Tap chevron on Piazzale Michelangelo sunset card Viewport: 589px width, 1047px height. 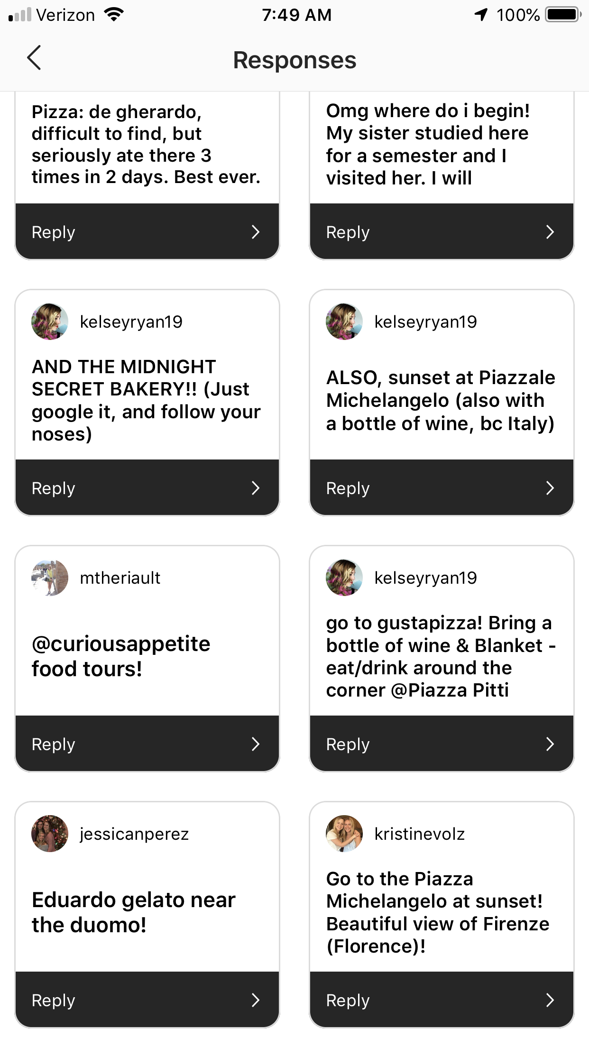pos(550,488)
